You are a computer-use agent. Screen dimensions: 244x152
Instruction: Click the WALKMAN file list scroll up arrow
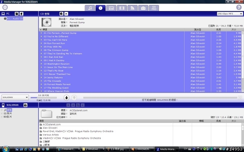point(242,124)
